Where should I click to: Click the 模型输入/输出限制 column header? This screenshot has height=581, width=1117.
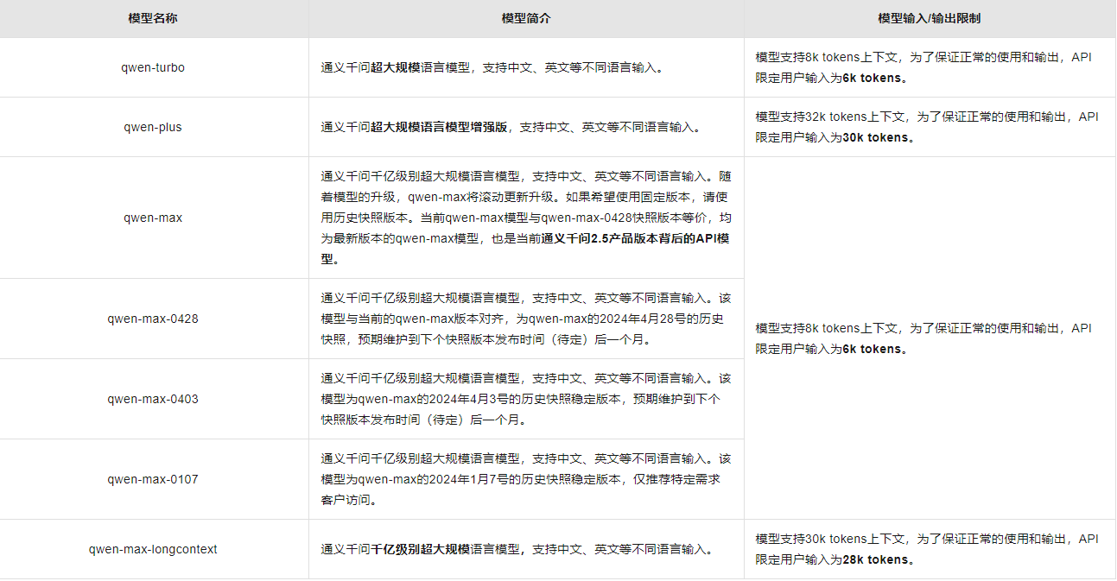(929, 18)
